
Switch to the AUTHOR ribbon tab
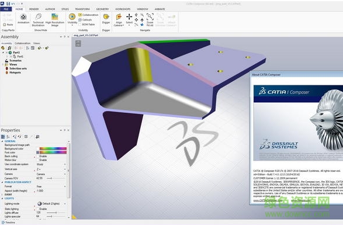50,9
